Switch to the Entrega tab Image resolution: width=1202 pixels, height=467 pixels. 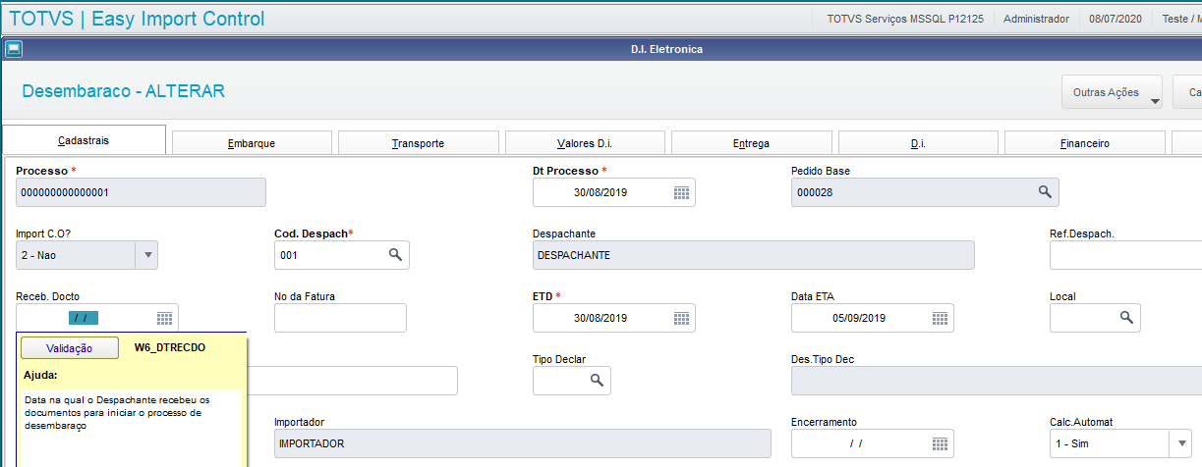coord(751,143)
